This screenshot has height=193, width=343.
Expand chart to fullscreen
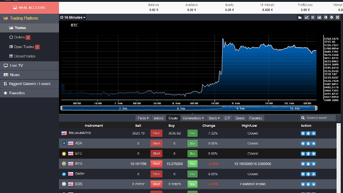pos(338,17)
